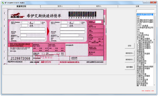Focus the recipient city field
Viewport: 158px width, 96px height.
[x=77, y=22]
